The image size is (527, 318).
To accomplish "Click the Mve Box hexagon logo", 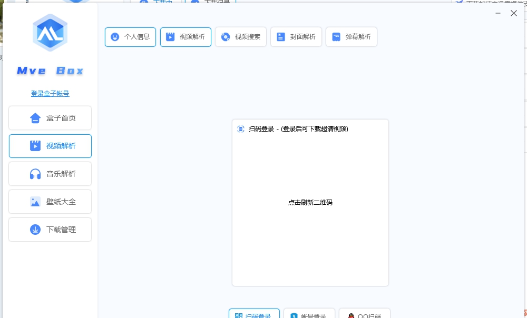I will tap(50, 33).
